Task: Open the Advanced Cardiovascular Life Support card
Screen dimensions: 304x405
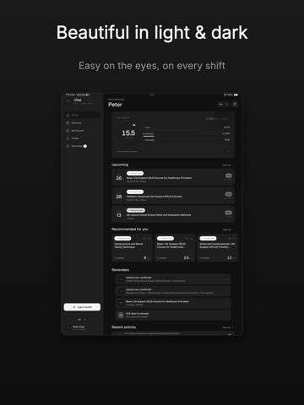Action: coord(217,248)
